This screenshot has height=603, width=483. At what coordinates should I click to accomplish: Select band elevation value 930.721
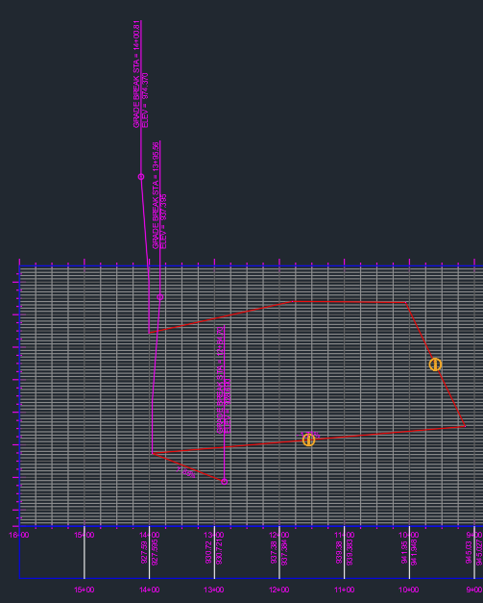[x=220, y=552]
